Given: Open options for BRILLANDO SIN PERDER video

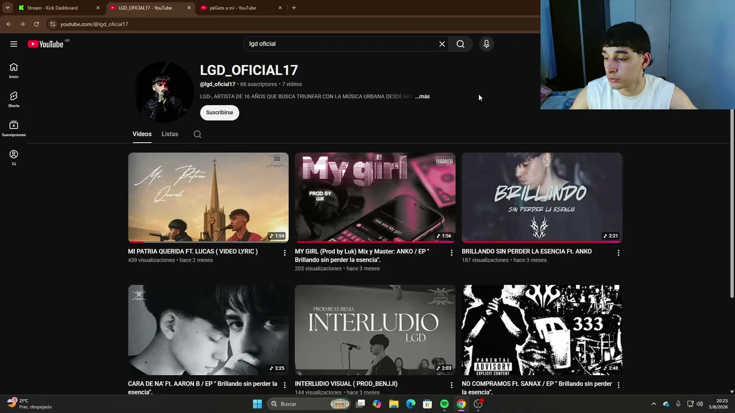Looking at the screenshot, I should coord(618,253).
